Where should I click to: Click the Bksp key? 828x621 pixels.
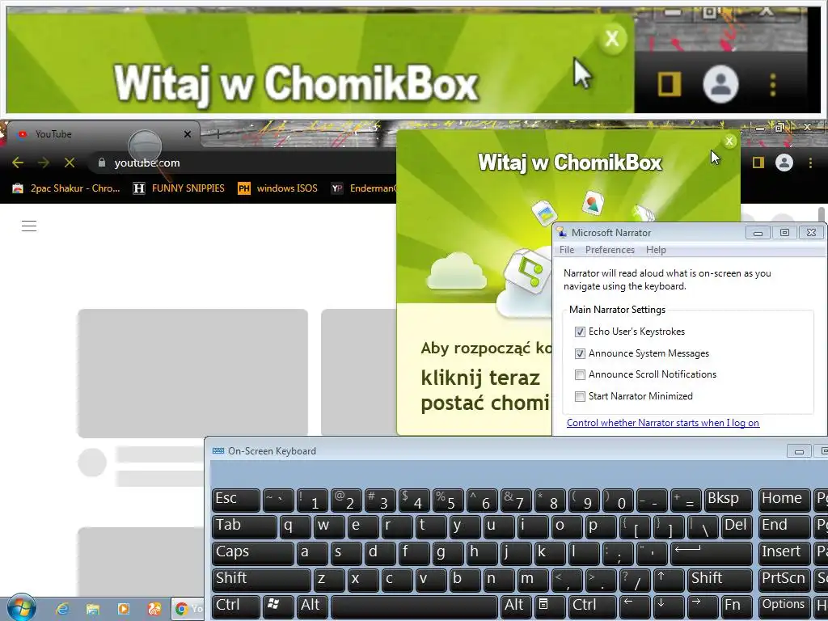[x=729, y=500]
